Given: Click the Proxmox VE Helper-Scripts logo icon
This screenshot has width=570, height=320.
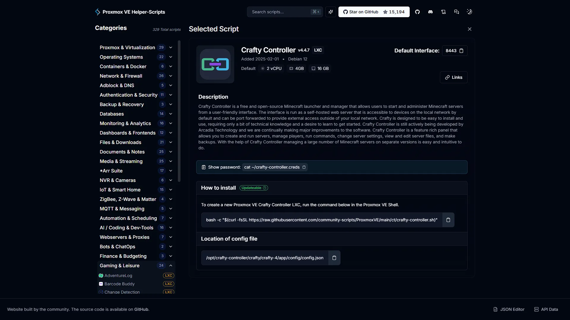Looking at the screenshot, I should tap(97, 12).
